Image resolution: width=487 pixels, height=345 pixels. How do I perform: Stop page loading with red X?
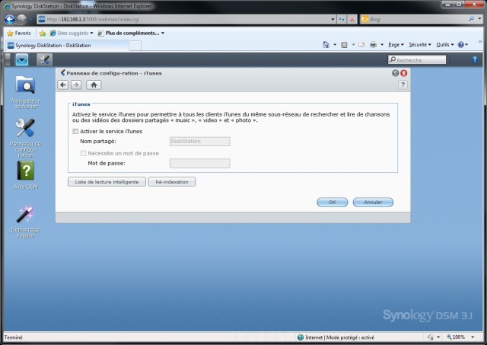352,19
